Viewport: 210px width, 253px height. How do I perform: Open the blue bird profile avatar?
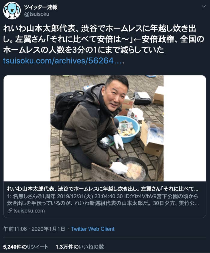click(12, 11)
